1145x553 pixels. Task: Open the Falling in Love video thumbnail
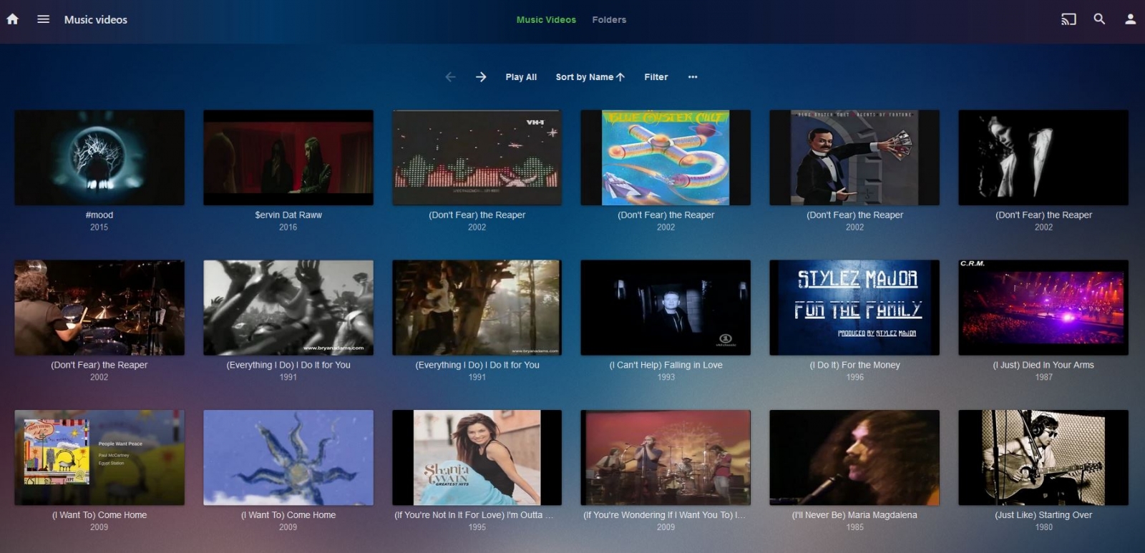point(666,308)
